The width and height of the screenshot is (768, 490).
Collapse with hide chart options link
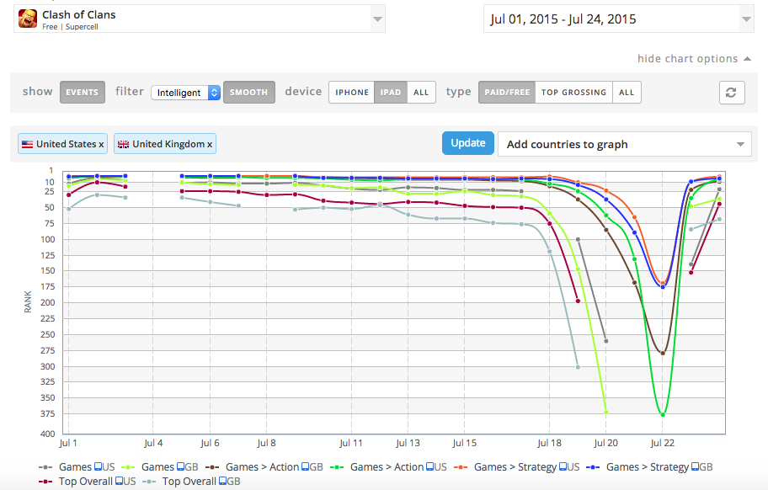[x=687, y=58]
